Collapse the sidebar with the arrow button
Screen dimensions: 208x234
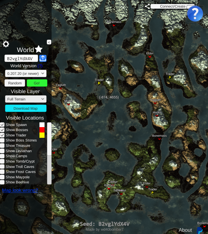point(49,42)
